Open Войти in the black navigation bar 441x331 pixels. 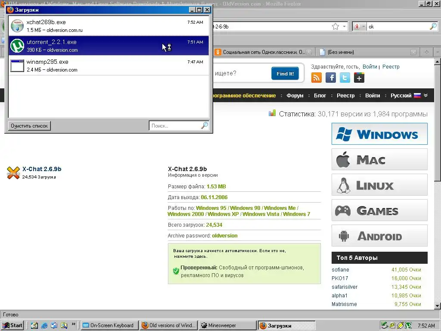[373, 95]
